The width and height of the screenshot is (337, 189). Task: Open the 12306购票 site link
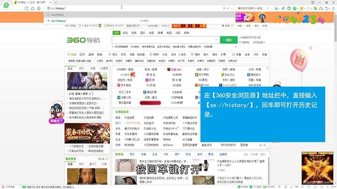[177, 103]
